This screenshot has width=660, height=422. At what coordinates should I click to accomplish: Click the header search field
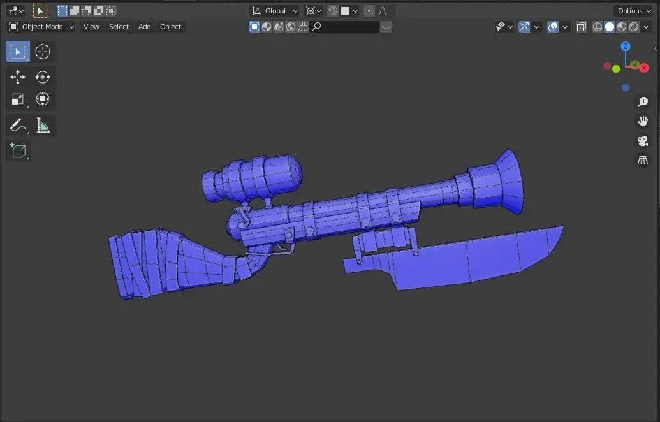click(x=345, y=27)
